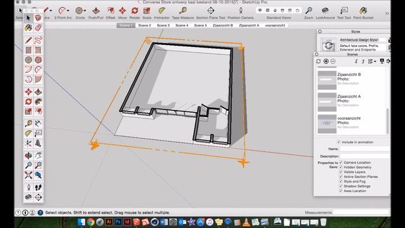The image size is (405, 228).
Task: Collapse the Scenes panel with its circle button
Action: coord(316,54)
